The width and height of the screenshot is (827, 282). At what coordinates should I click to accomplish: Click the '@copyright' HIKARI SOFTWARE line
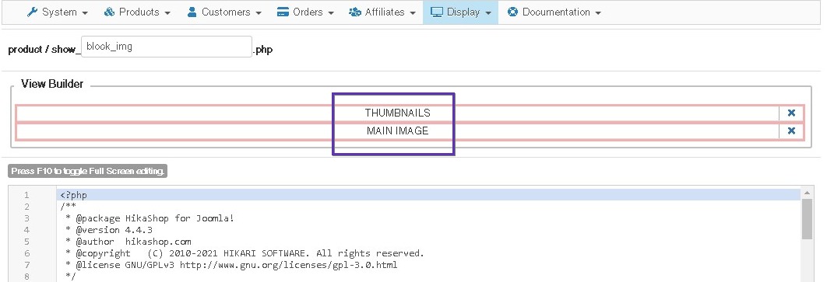point(245,253)
